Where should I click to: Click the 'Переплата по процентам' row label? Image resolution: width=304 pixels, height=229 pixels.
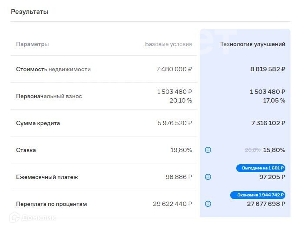point(52,204)
